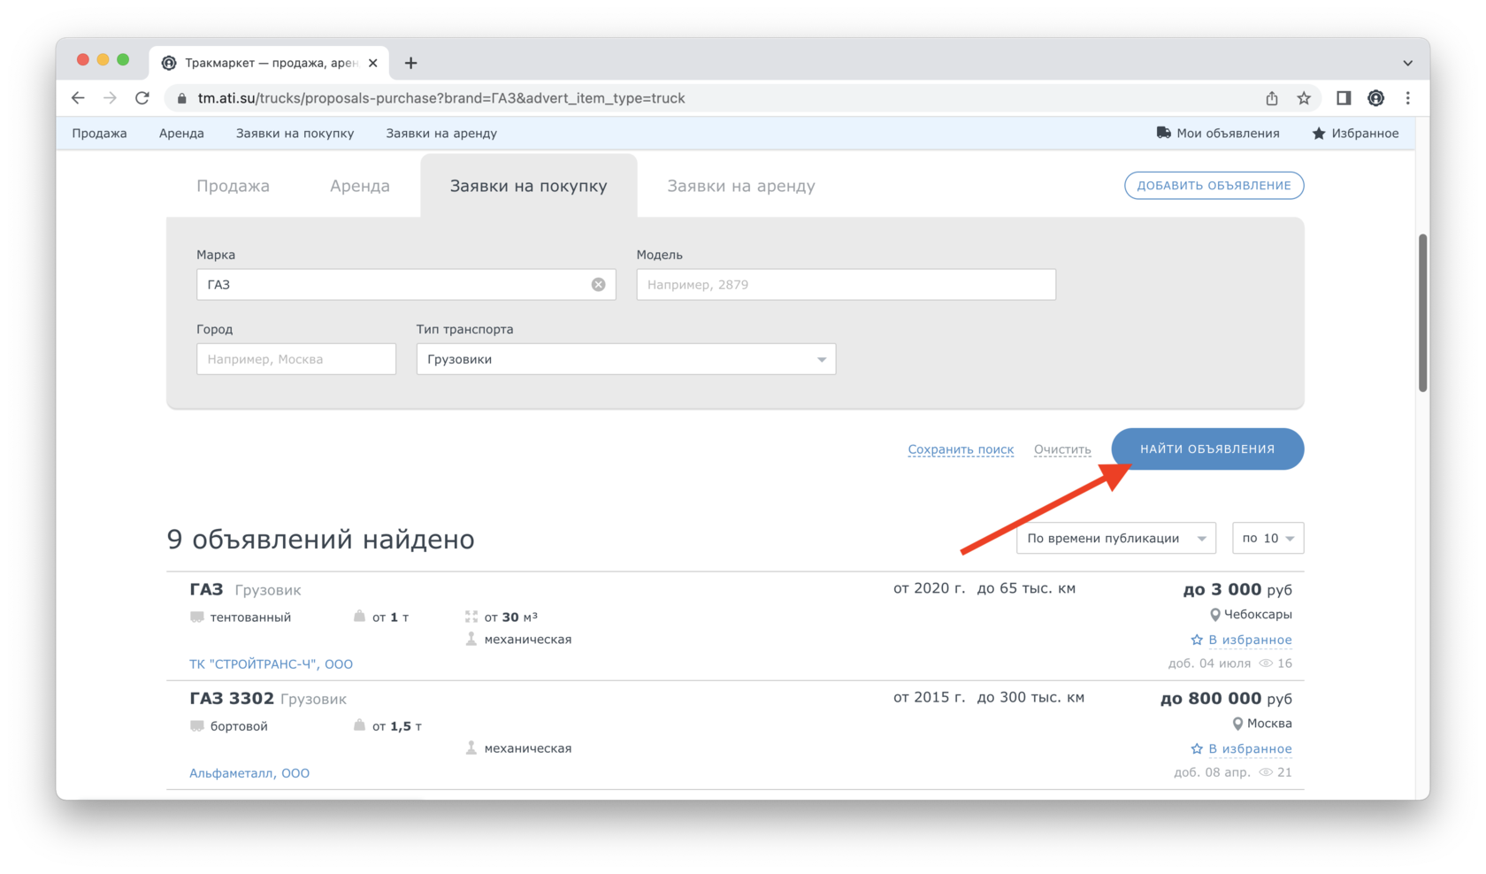Click the Модель input field
This screenshot has height=874, width=1486.
pos(846,285)
